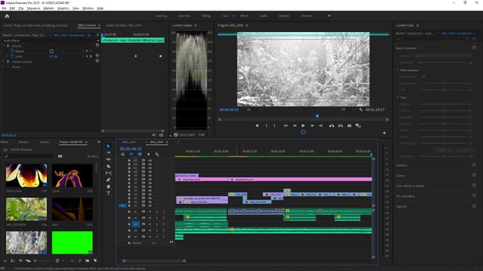Show more workspaces overflow arrows
Image resolution: width=483 pixels, height=271 pixels.
coord(329,15)
